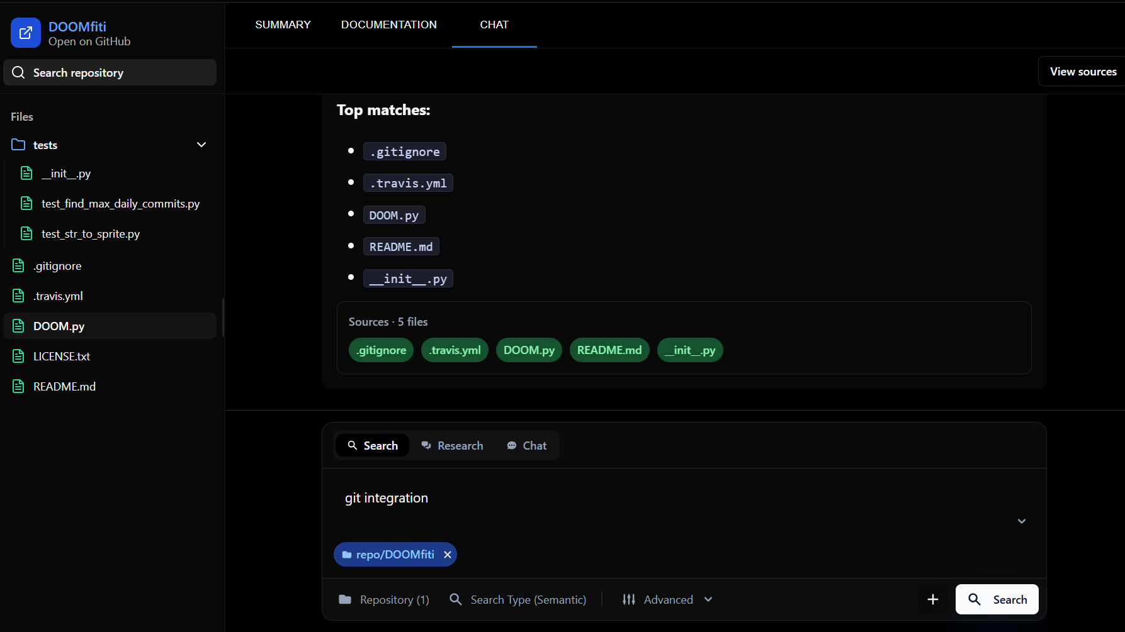Viewport: 1125px width, 632px height.
Task: Switch to Chat mode in query box
Action: pos(527,445)
